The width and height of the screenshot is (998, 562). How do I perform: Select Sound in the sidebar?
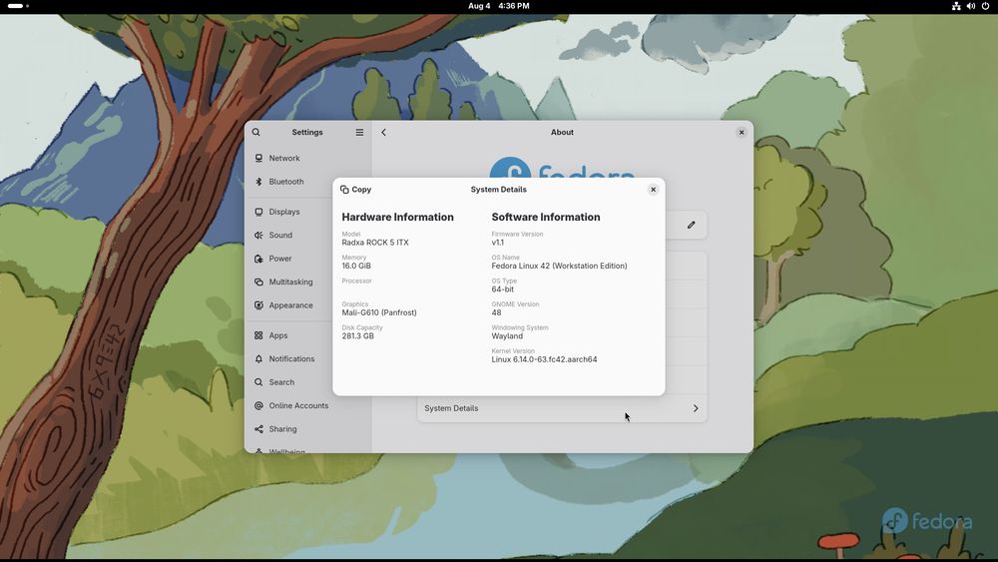[x=308, y=236]
